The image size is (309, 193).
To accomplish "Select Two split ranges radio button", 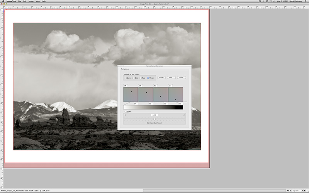I will click(x=141, y=78).
